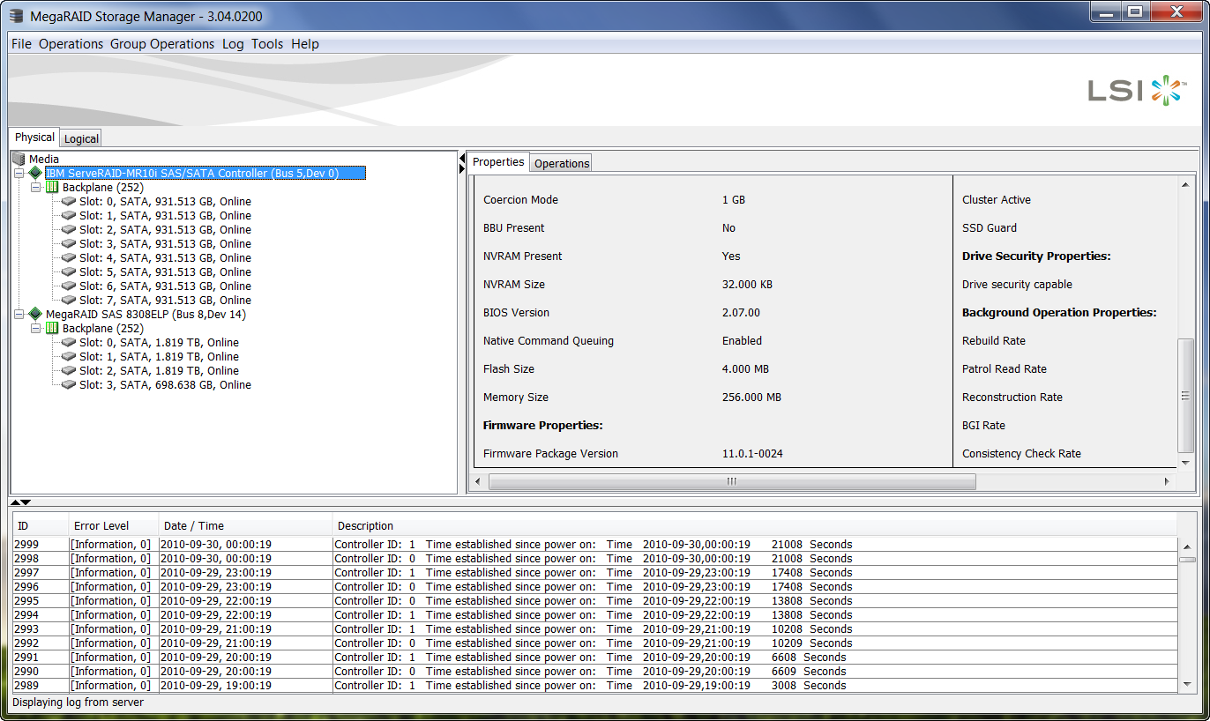Screen dimensions: 1210x721
Task: Click the drive icon for Slot 1, 1.819 TB
Action: click(69, 356)
